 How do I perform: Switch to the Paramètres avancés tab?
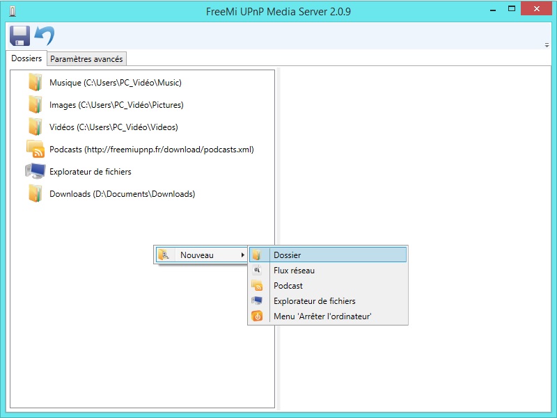coord(86,59)
